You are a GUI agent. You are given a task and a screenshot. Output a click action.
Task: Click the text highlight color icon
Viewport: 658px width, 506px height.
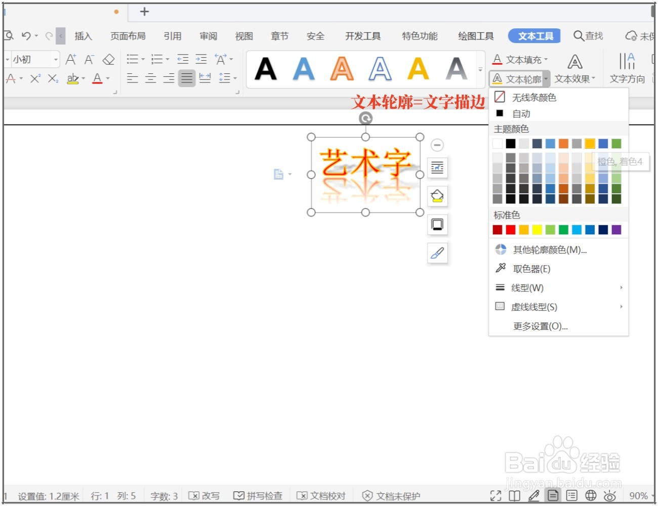pyautogui.click(x=73, y=78)
